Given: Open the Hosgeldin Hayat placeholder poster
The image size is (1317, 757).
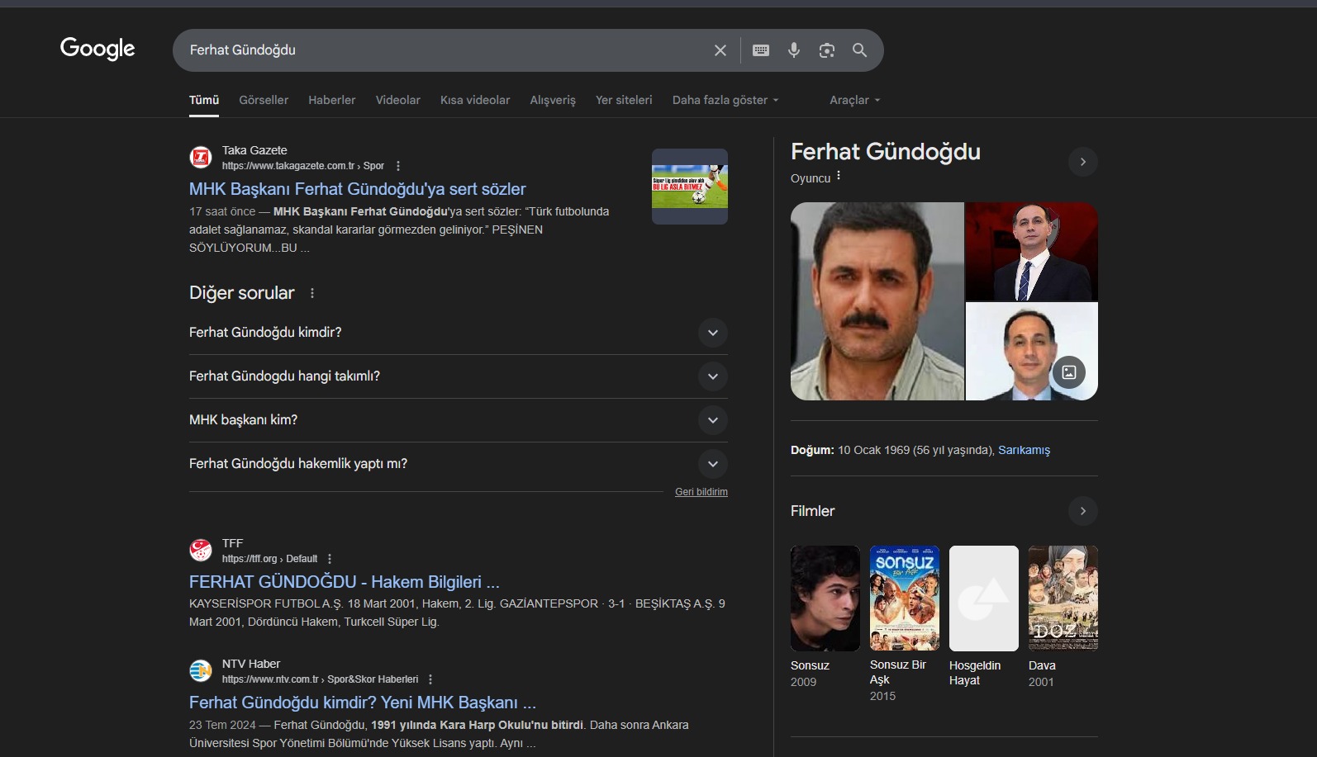Looking at the screenshot, I should pos(984,599).
